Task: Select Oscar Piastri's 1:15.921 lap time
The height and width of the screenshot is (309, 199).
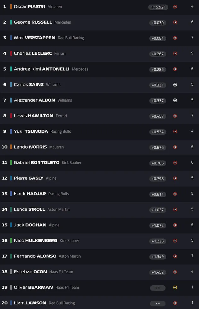Action: pos(158,7)
